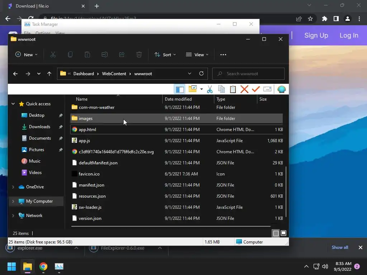Screen dimensions: 367x275
Task: Click the new folder icon in secondary toolbar
Action: (x=192, y=89)
